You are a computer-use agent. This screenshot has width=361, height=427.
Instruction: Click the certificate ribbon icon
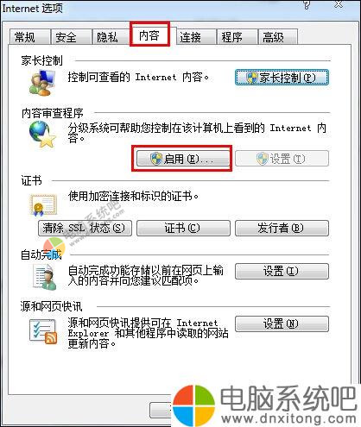tap(43, 205)
